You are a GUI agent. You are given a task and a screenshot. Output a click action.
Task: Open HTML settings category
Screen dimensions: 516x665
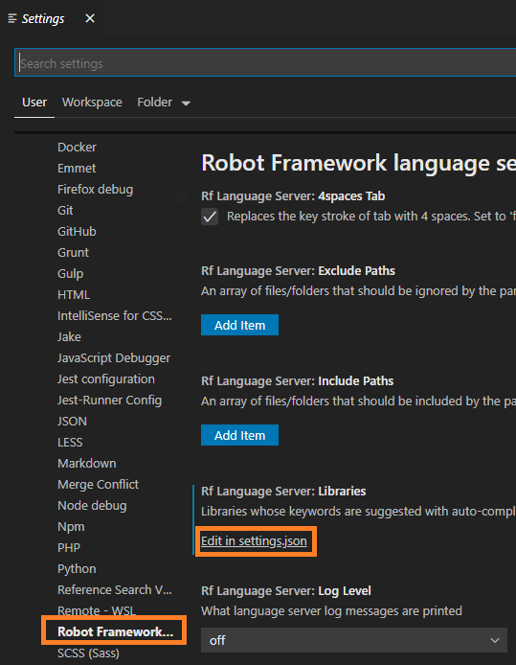coord(74,295)
